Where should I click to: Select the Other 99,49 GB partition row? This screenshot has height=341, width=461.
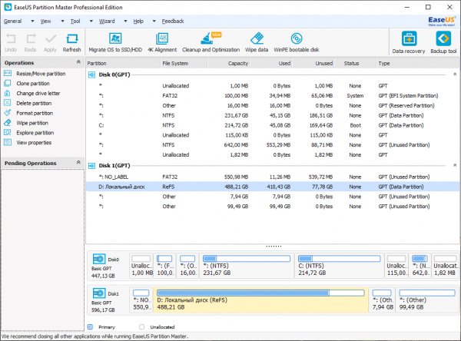(x=273, y=207)
